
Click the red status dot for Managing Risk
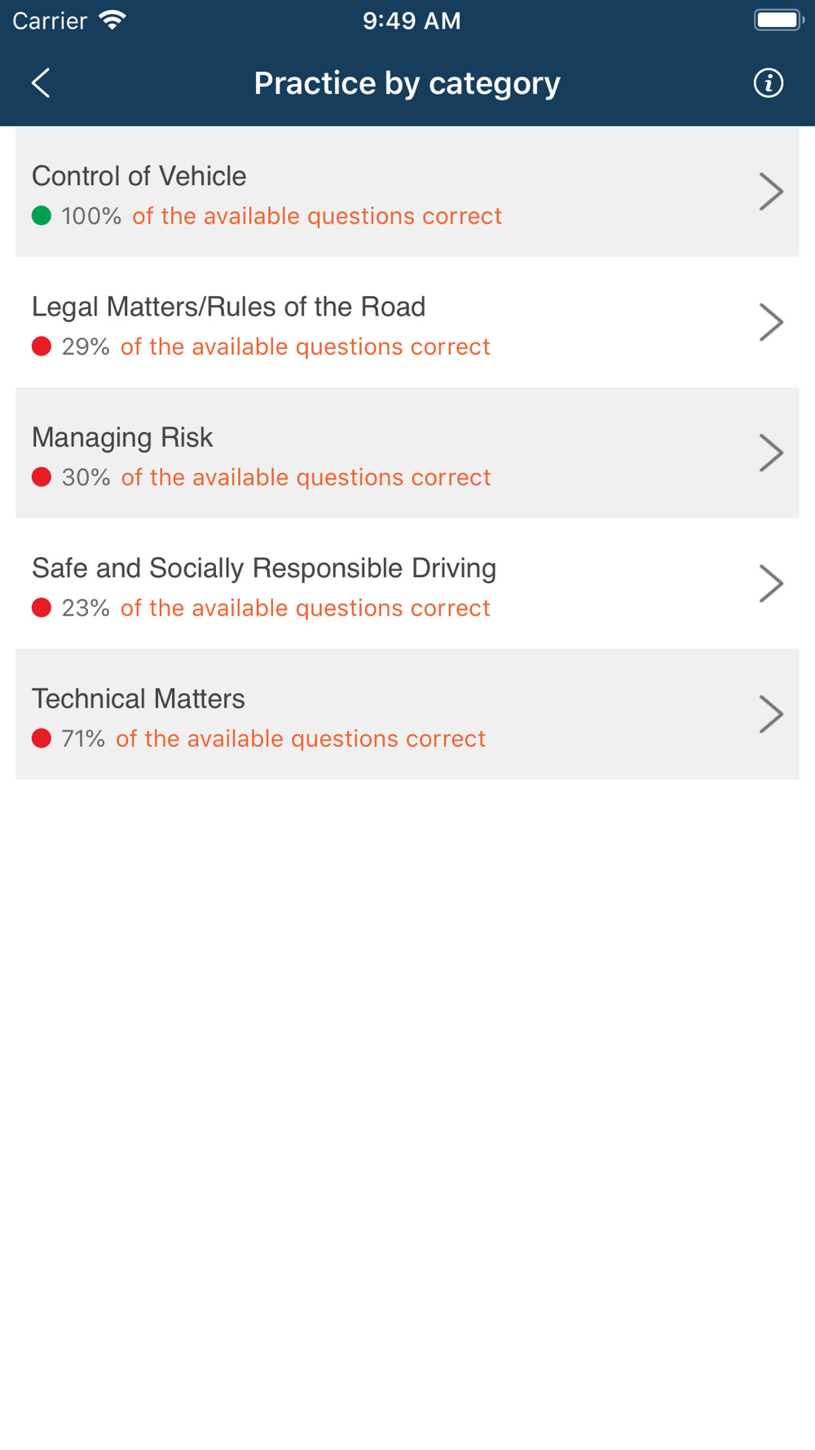click(x=42, y=477)
